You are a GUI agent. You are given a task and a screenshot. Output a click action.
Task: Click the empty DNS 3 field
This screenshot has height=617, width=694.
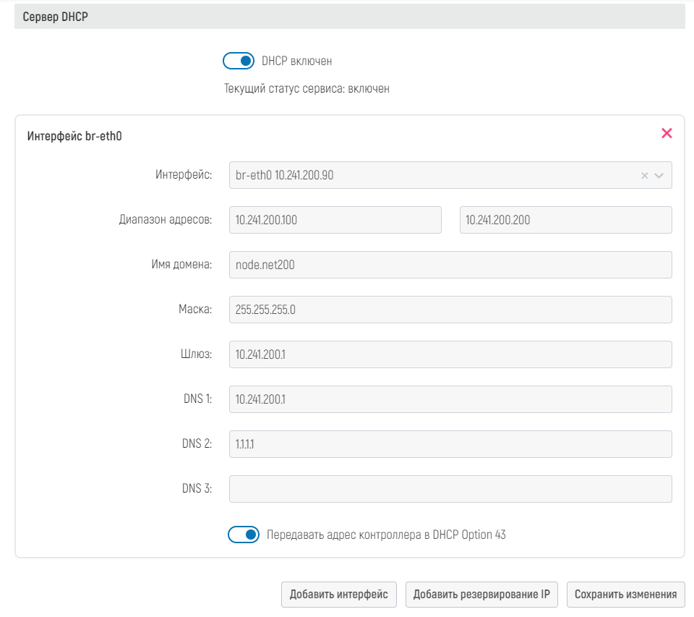tap(450, 489)
